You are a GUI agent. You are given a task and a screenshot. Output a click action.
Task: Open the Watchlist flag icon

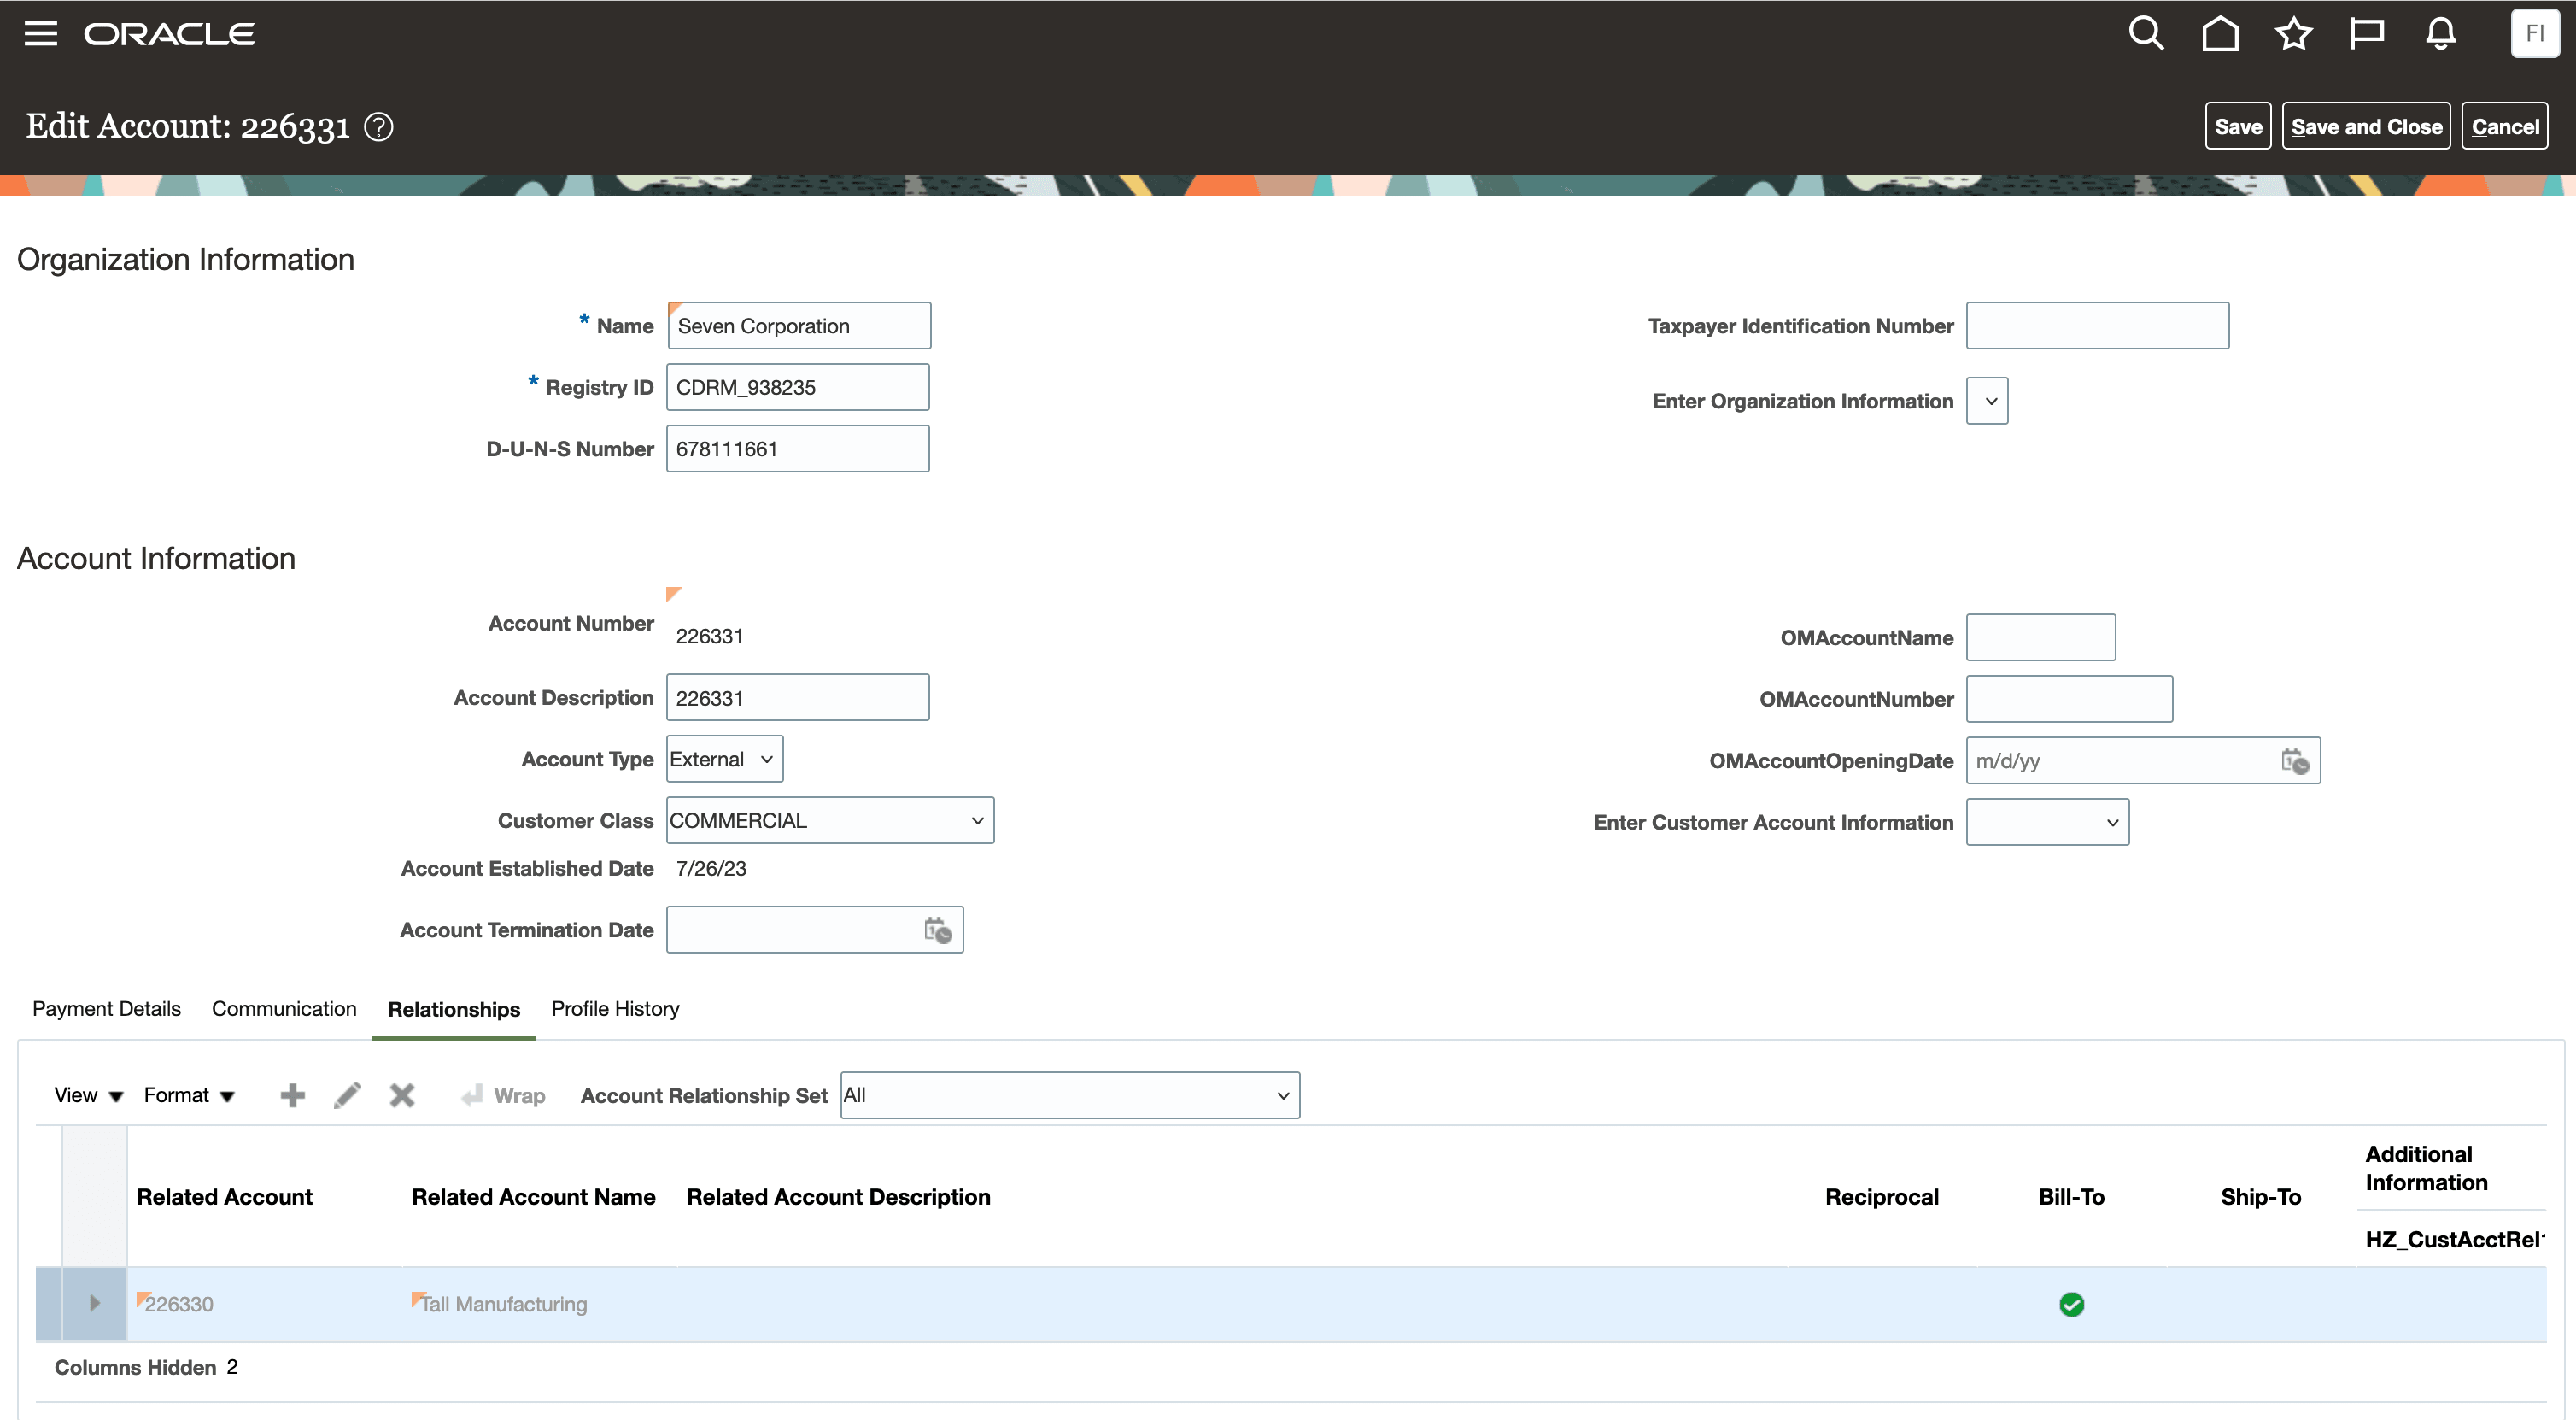(2366, 34)
